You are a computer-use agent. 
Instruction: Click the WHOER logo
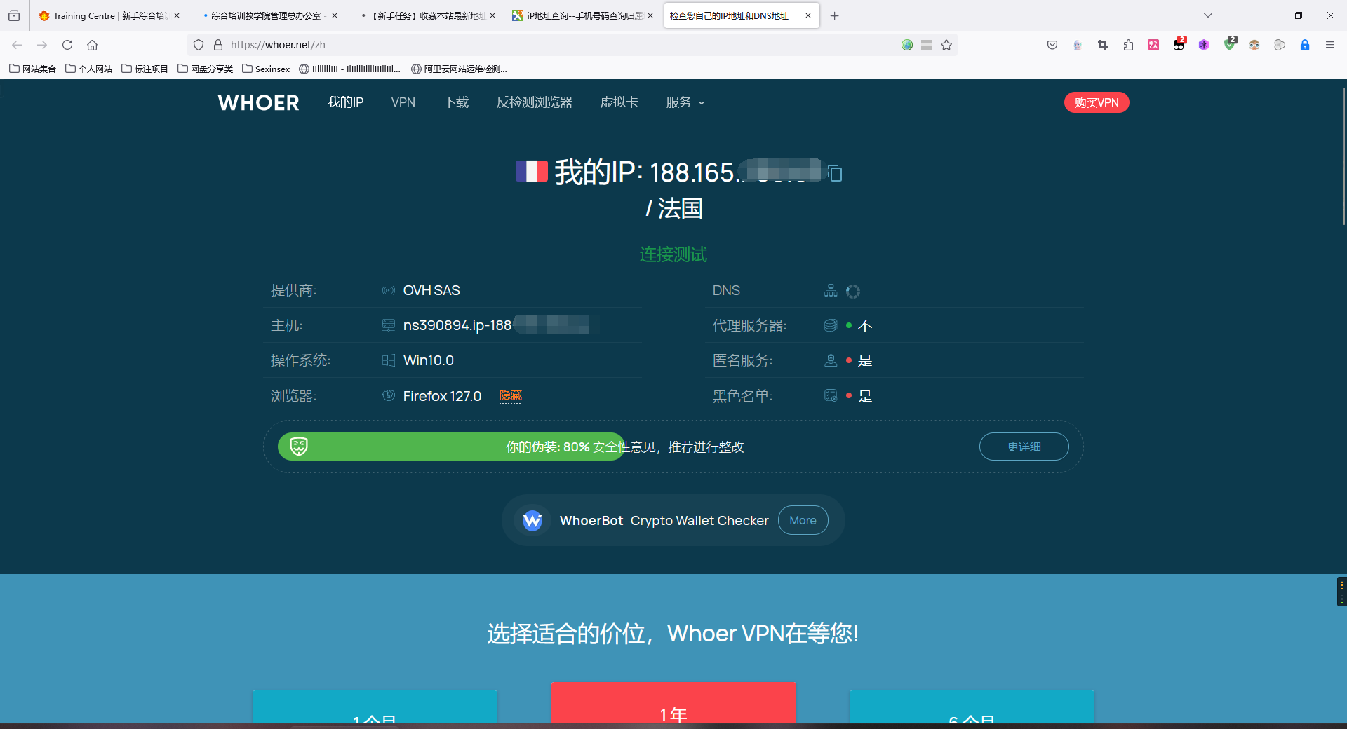tap(259, 102)
